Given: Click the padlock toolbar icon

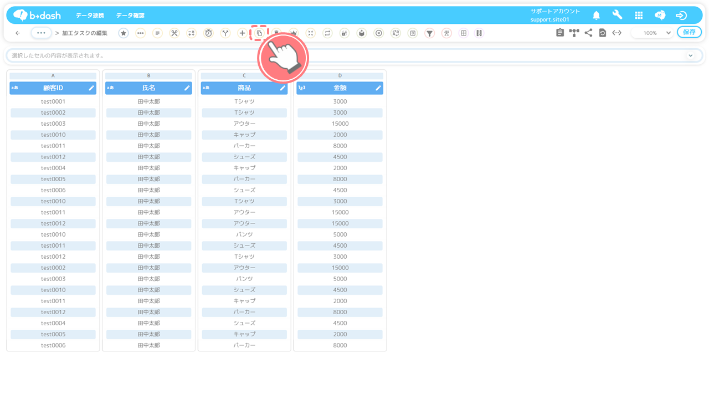Looking at the screenshot, I should (345, 33).
